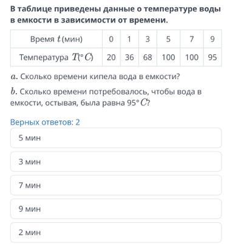
Task: Click the temperature cell showing 36
Action: pos(129,57)
